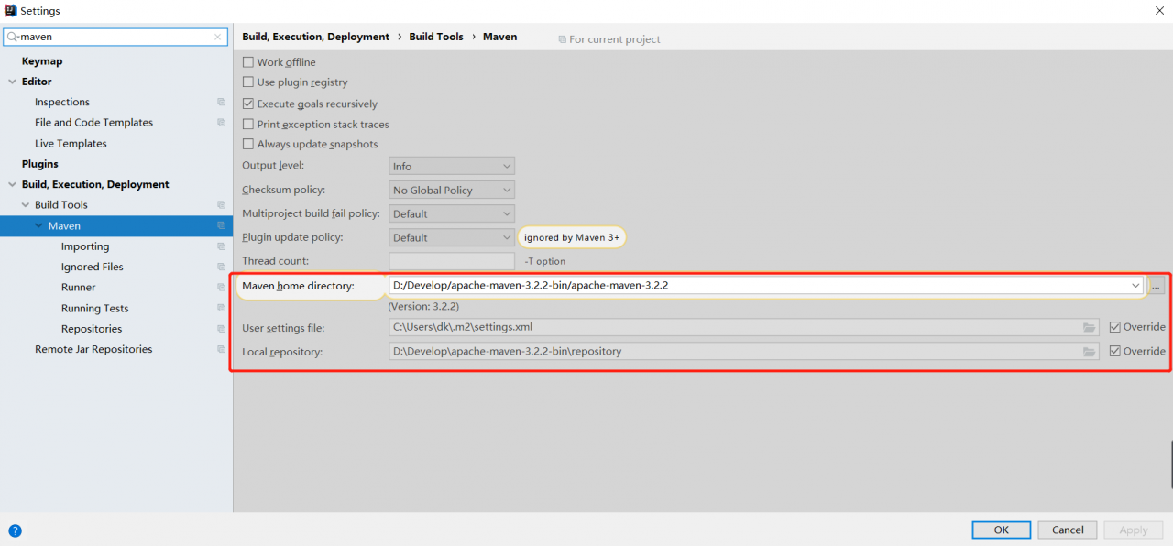The height and width of the screenshot is (546, 1173).
Task: Click the IntelliJ Settings window icon
Action: pos(10,10)
